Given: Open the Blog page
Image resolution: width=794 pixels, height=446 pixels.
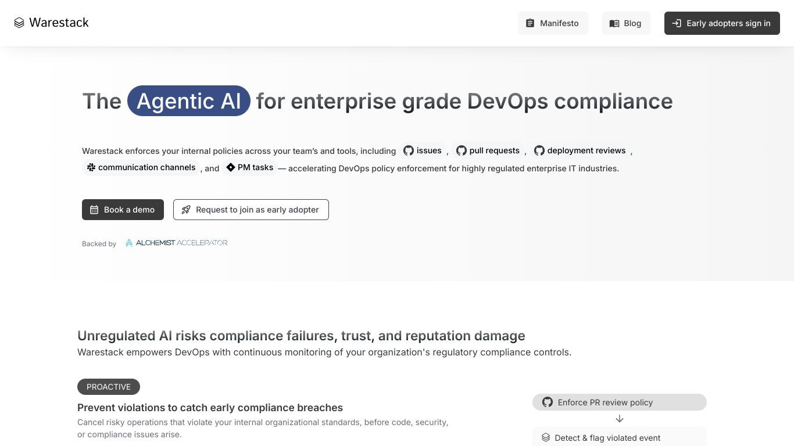Looking at the screenshot, I should [x=626, y=23].
